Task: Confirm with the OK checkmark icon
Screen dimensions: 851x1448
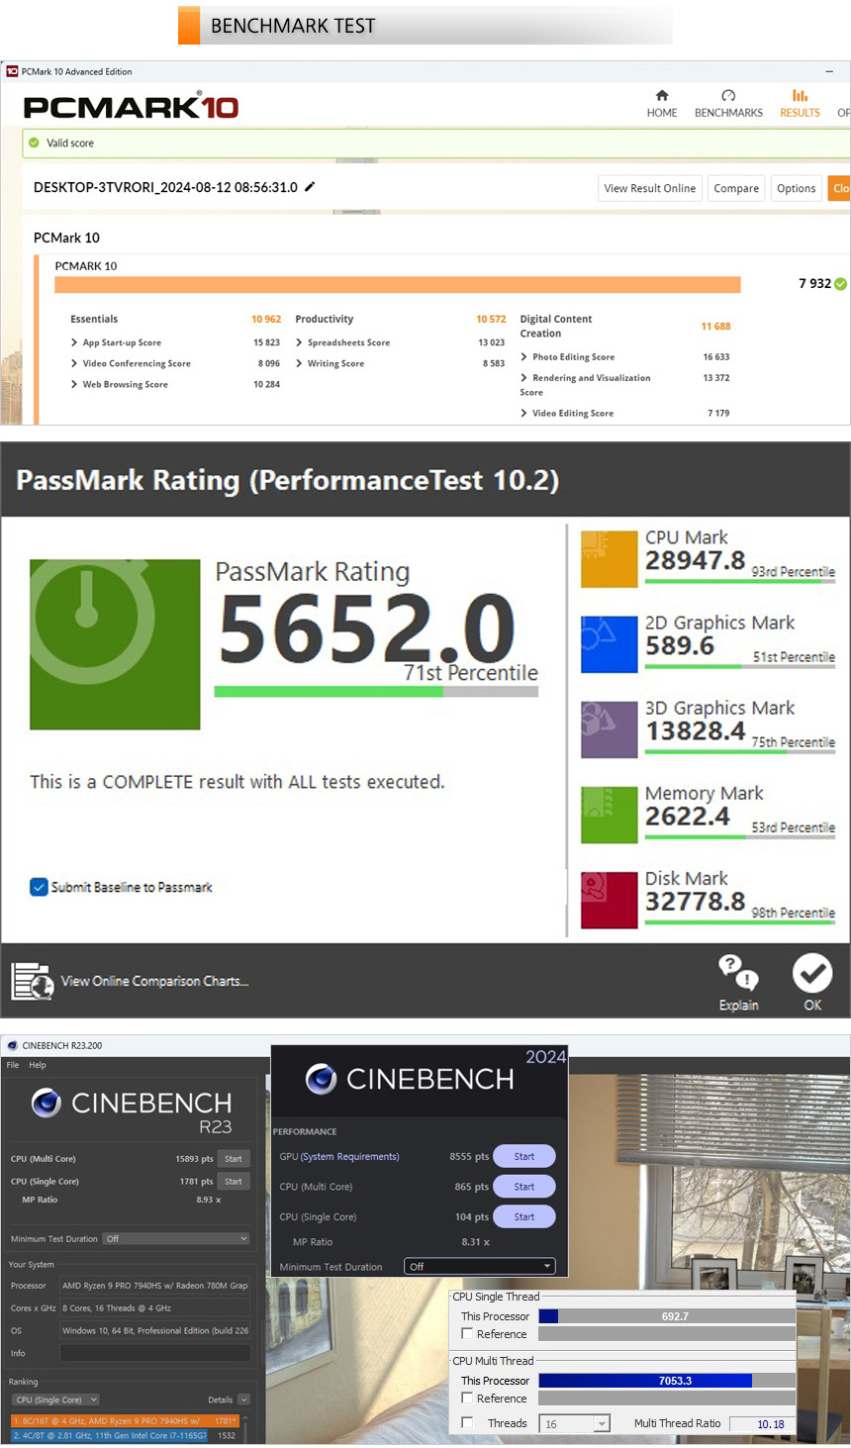Action: [x=812, y=973]
